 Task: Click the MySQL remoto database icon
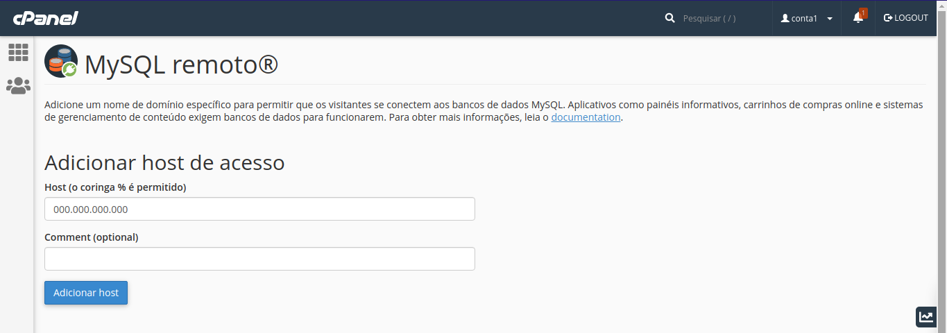click(x=61, y=61)
